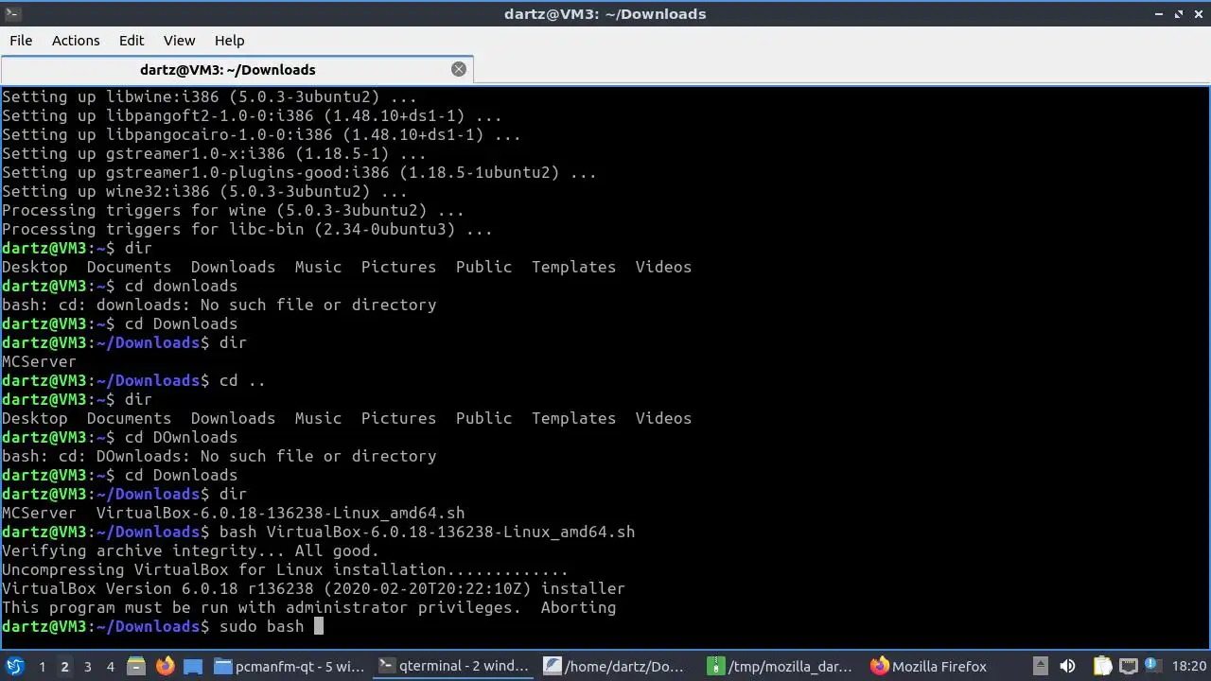Click 'VirtualBox-6.0.18-136238-Linux_amd64.sh' in dir output

point(280,513)
